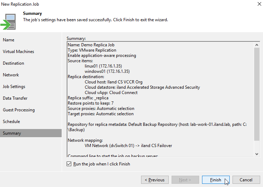Select the highlighted Summary step
The image size is (263, 187).
point(31,133)
